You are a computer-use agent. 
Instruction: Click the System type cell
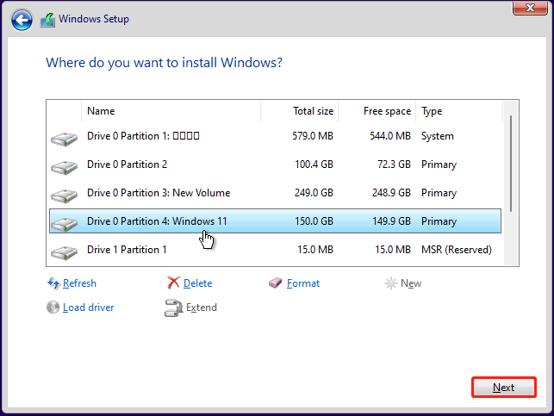pyautogui.click(x=438, y=136)
